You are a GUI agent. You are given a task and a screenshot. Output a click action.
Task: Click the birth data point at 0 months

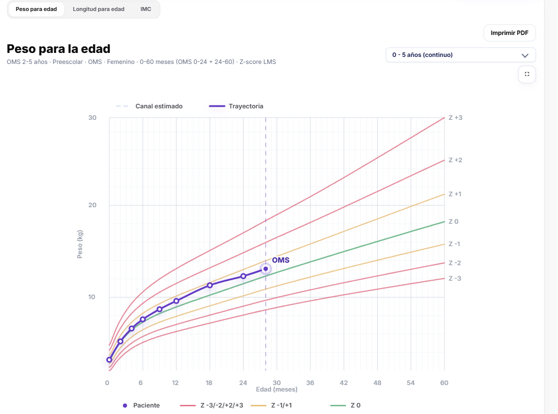(109, 360)
